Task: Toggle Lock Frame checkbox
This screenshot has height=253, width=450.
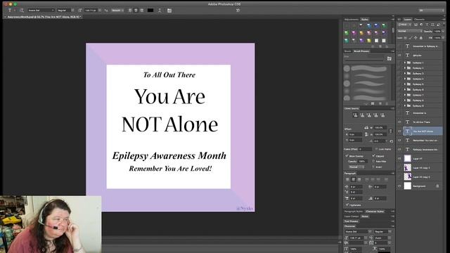Action: tap(376, 149)
